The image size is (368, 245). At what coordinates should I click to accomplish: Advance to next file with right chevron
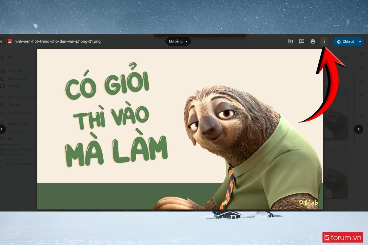tap(358, 129)
